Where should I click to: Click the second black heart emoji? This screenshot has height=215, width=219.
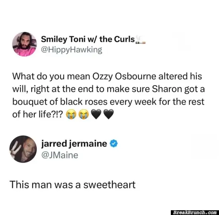pos(109,114)
